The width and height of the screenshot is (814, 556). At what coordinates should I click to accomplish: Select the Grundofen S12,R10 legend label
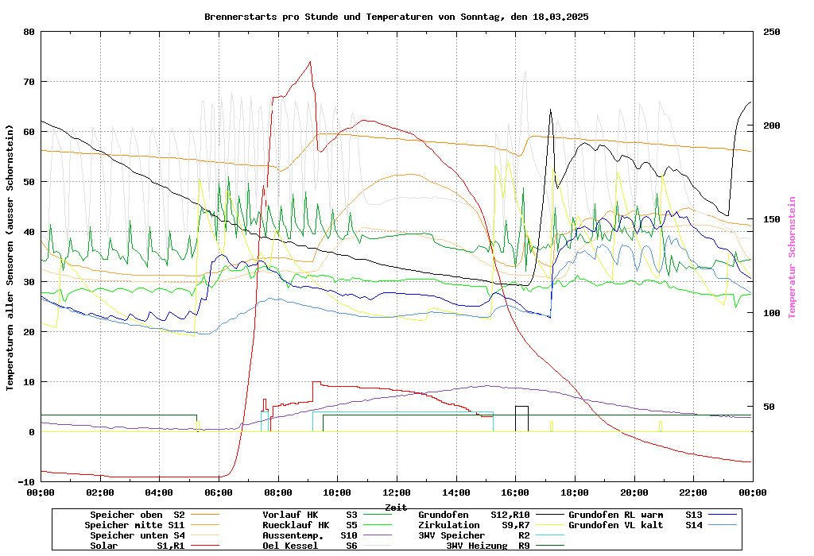pyautogui.click(x=474, y=515)
